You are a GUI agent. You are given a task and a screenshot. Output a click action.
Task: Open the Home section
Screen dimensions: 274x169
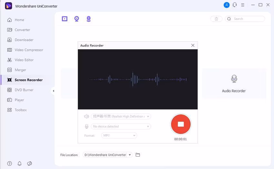click(x=16, y=20)
